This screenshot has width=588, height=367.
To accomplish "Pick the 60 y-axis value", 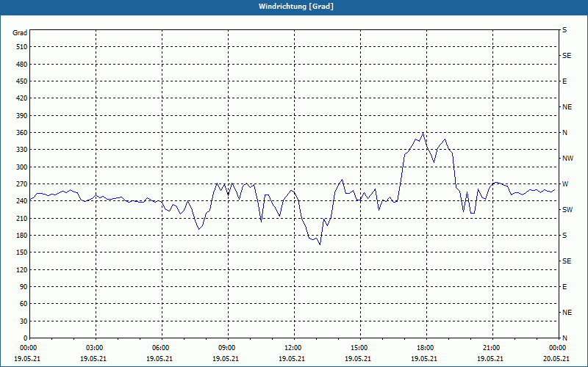I will point(24,304).
